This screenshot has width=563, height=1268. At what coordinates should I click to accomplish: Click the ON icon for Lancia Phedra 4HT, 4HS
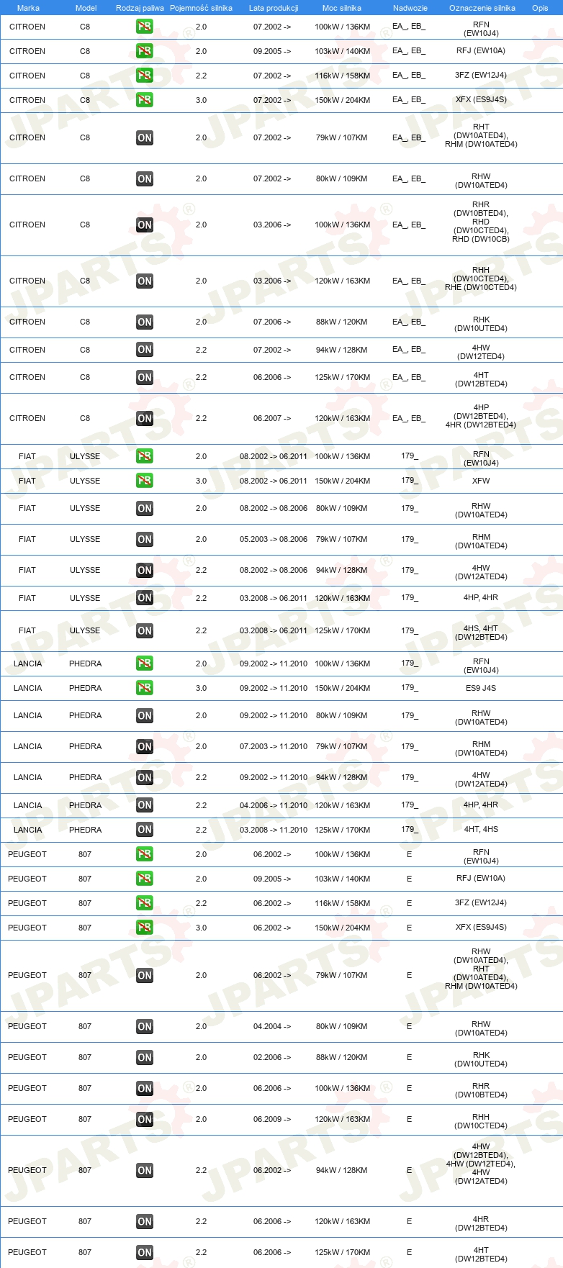(x=145, y=830)
